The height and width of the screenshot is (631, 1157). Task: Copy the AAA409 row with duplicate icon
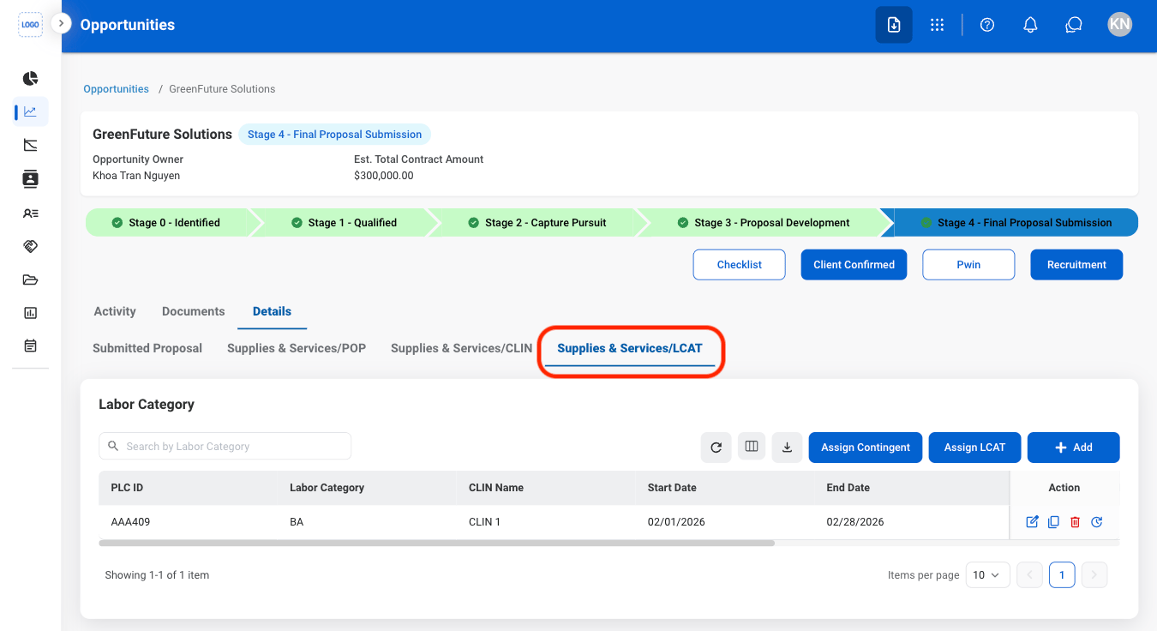click(x=1054, y=521)
